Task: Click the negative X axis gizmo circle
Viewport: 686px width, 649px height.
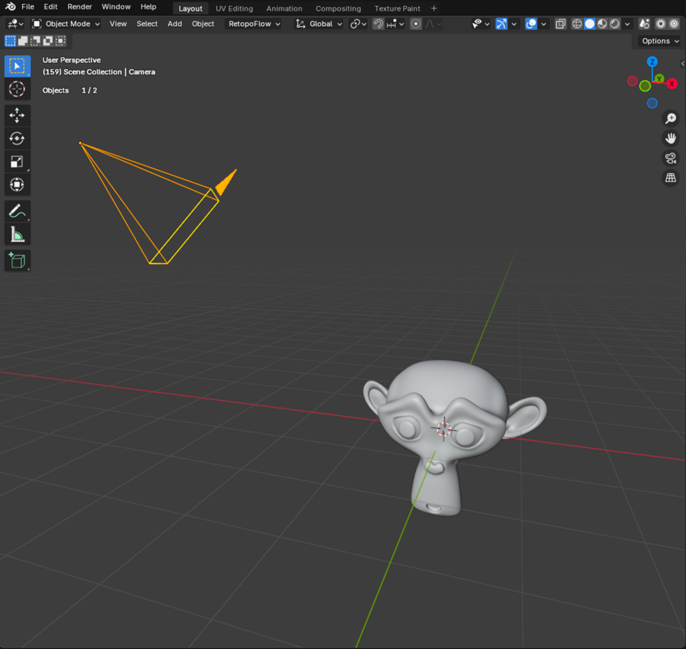Action: [632, 81]
